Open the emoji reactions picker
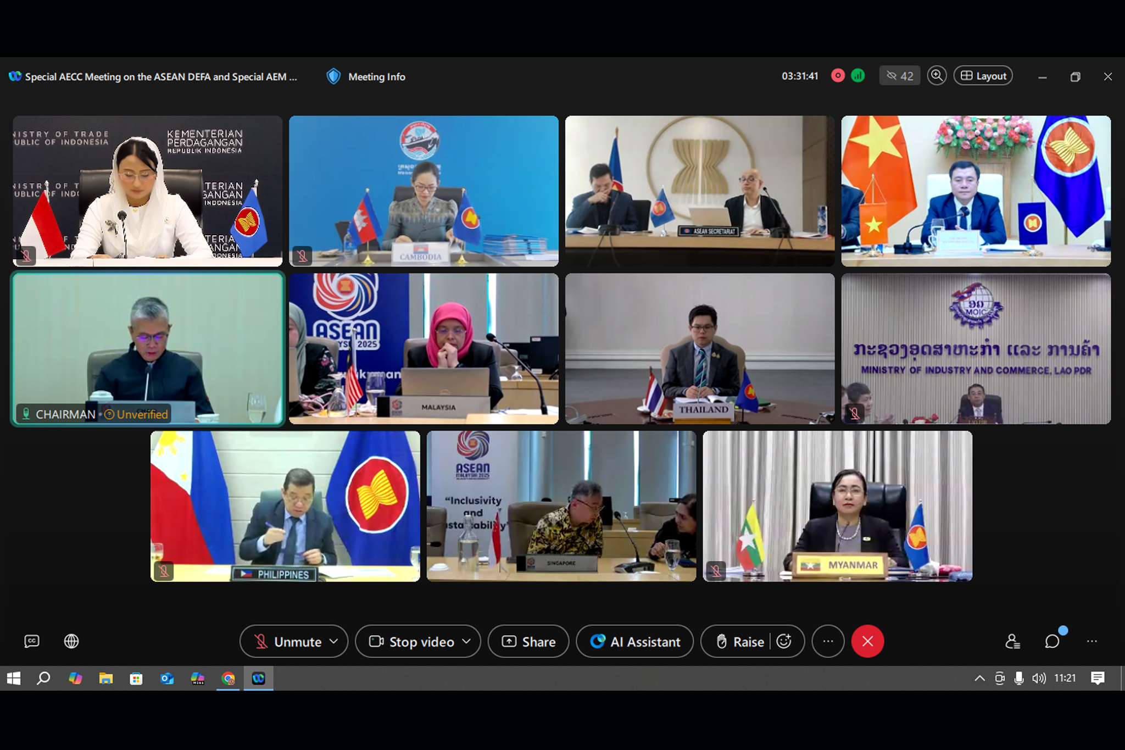Screen dimensions: 1125x750 click(x=785, y=641)
